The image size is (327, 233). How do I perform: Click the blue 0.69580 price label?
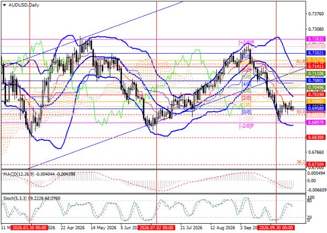click(x=316, y=109)
